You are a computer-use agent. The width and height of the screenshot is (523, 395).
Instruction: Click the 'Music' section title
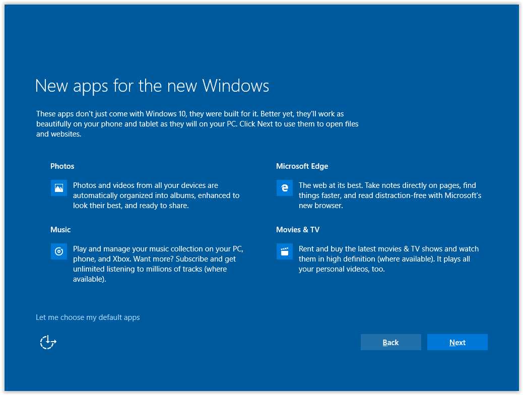tap(60, 230)
